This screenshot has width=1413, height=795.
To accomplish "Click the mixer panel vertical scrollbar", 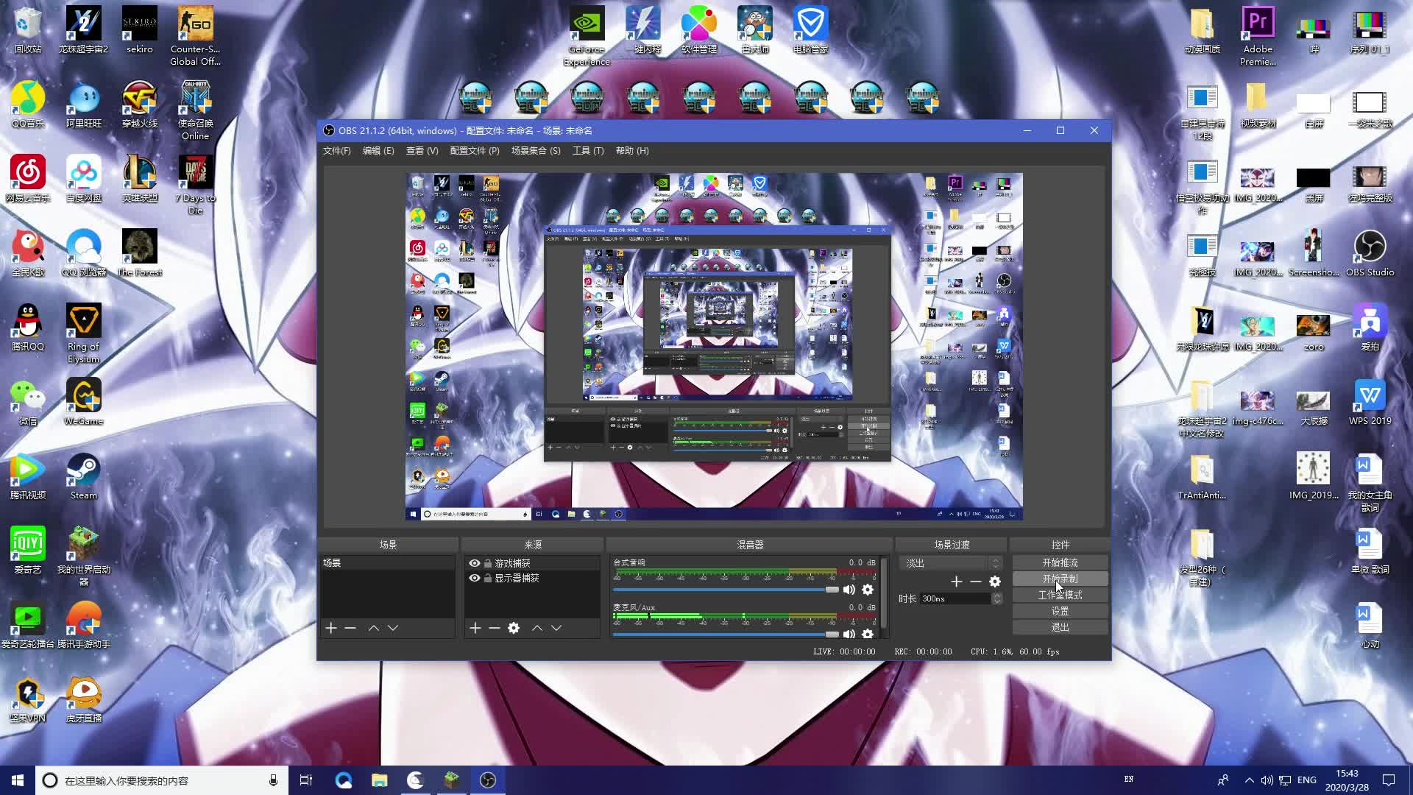I will 884,593.
